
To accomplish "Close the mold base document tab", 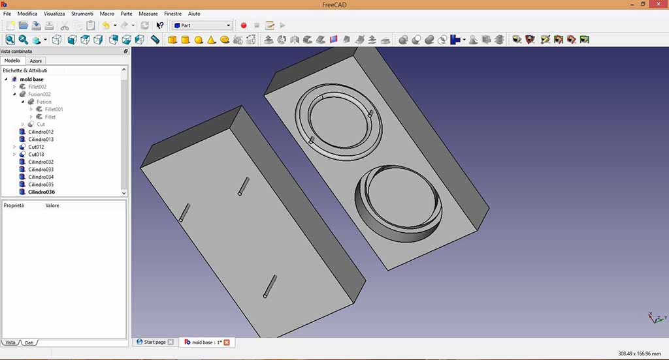I will pos(227,342).
